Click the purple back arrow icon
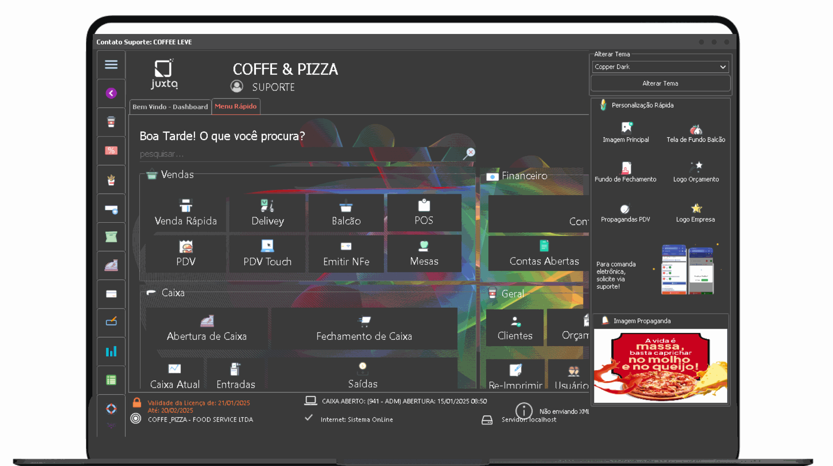Viewport: 833px width, 466px height. click(x=111, y=93)
